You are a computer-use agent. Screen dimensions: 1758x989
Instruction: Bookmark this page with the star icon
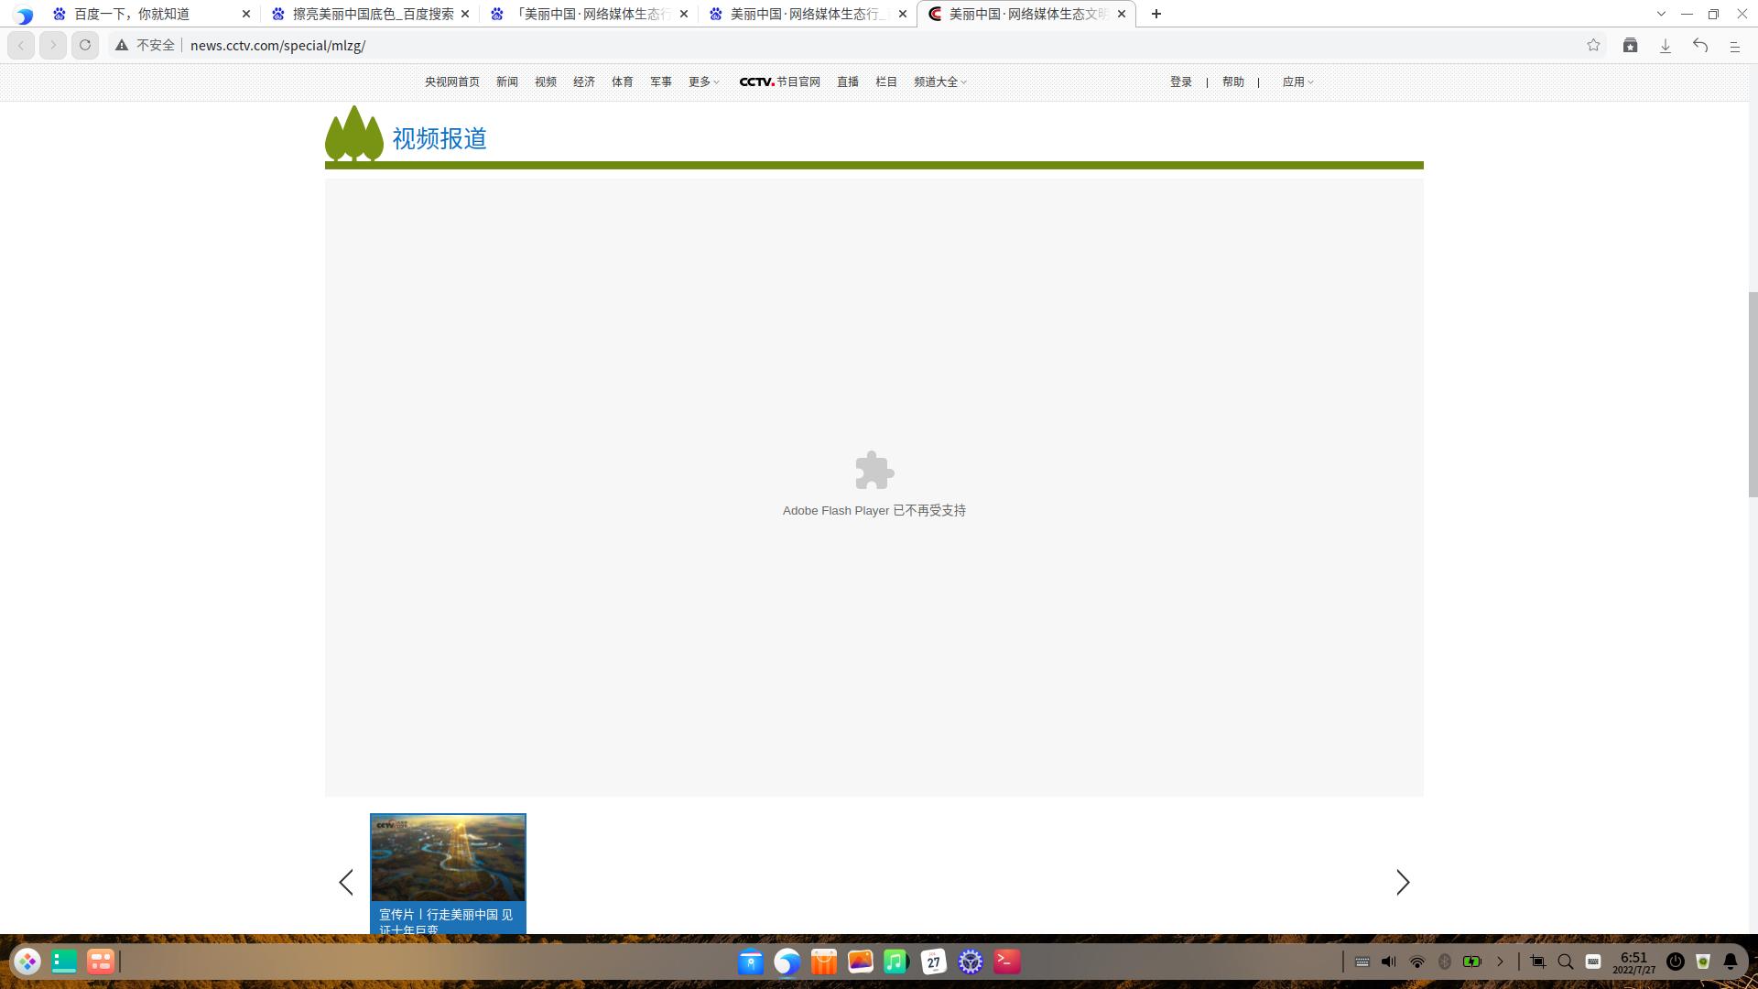point(1593,45)
